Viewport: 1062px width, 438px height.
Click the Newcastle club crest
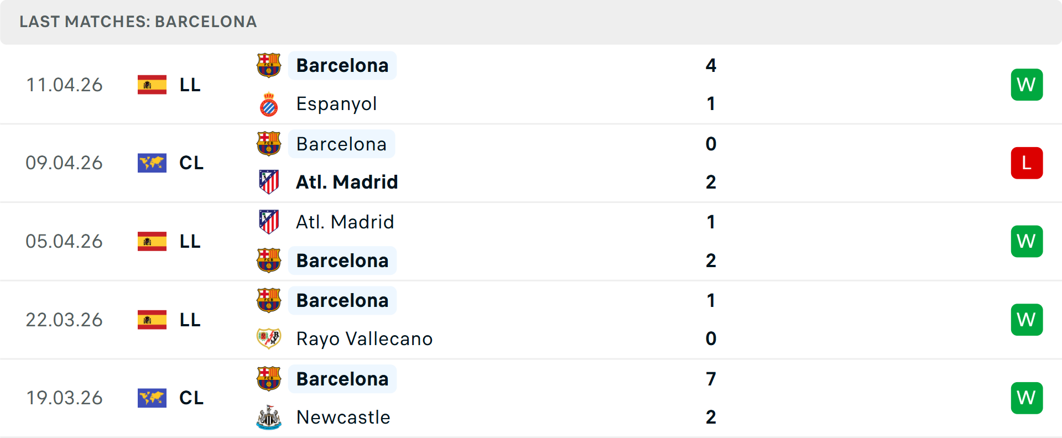click(x=269, y=418)
